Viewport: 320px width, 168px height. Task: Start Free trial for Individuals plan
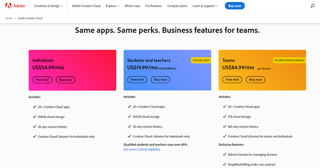[x=42, y=80]
